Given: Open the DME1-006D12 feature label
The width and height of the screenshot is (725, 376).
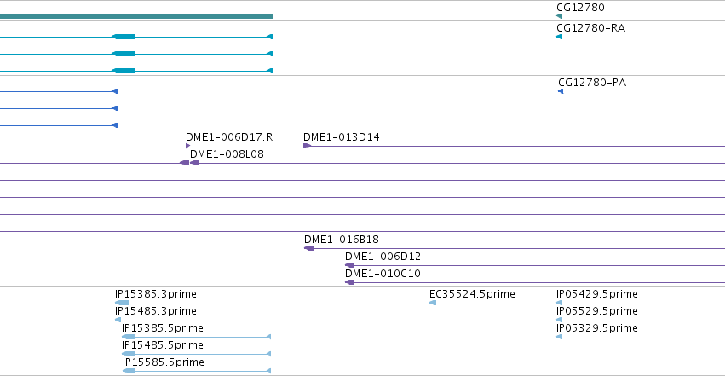Looking at the screenshot, I should click(383, 257).
